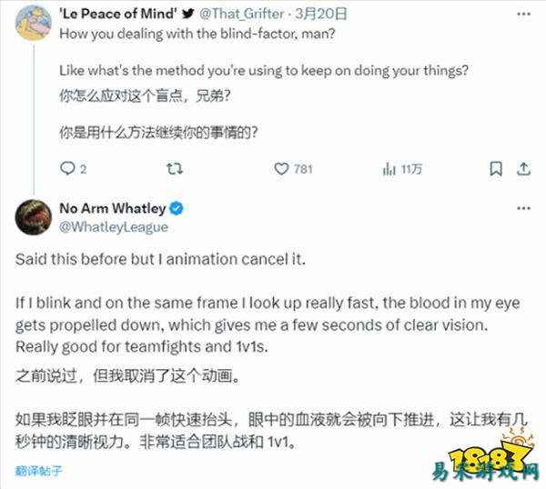This screenshot has width=546, height=489.
Task: Click the 翻译帖子 translate post link
Action: coord(38,471)
